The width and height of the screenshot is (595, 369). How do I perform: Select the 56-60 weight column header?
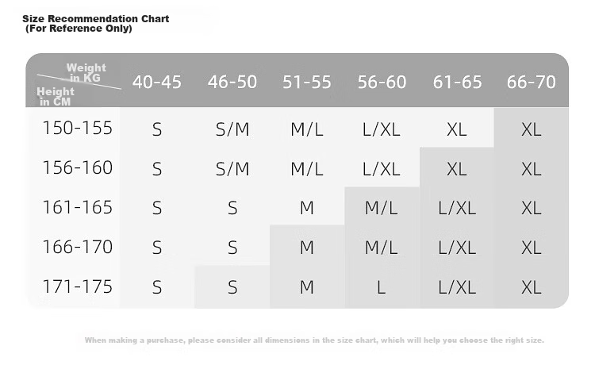382,82
